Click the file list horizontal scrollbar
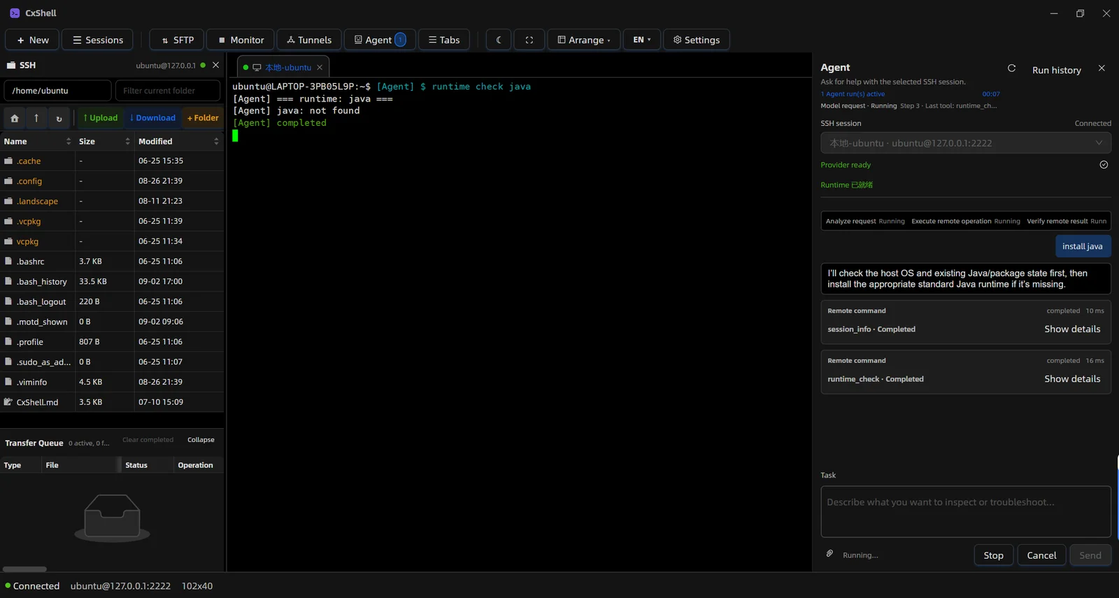Screen dimensions: 1119x598 click(24, 569)
